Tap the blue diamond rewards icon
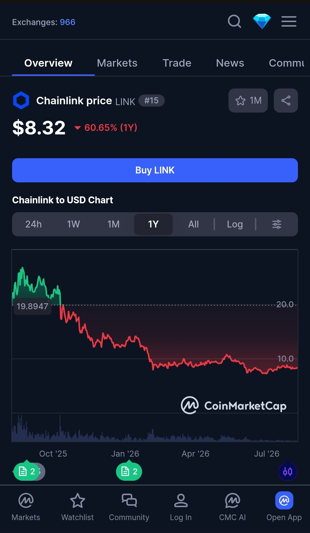310x533 pixels. [x=262, y=22]
